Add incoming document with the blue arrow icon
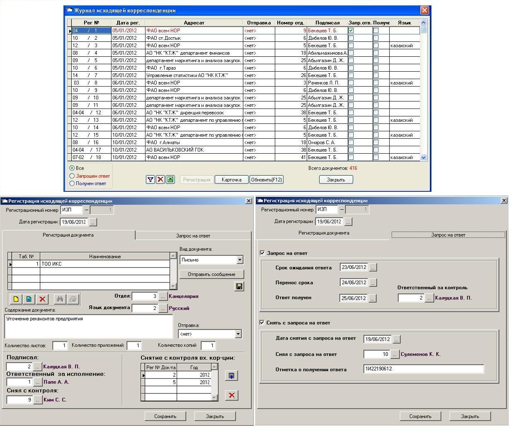The image size is (514, 432). click(231, 376)
